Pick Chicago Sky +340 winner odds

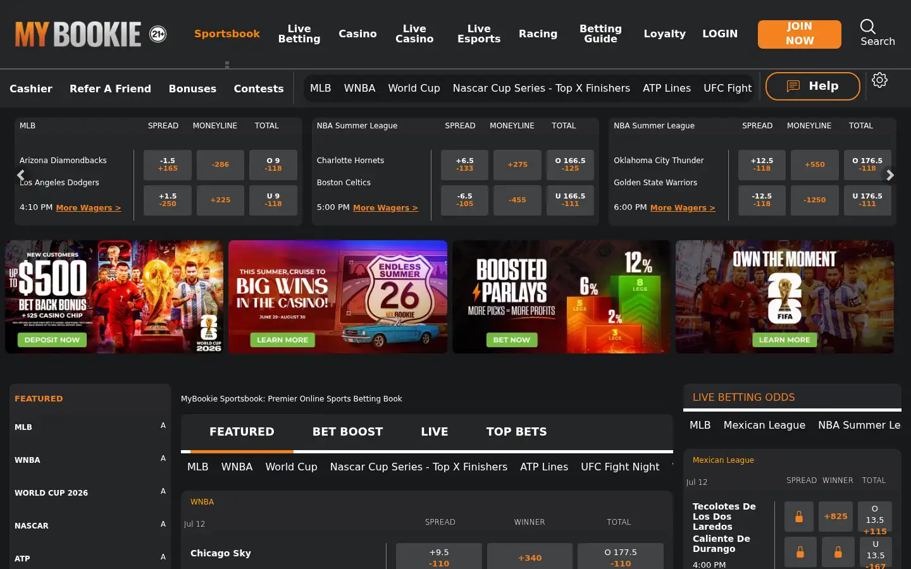coord(530,558)
